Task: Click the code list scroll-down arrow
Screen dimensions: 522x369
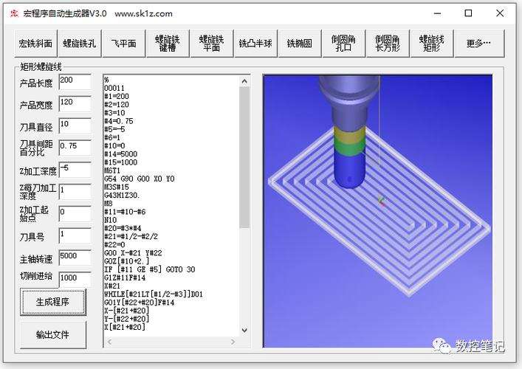Action: click(244, 330)
